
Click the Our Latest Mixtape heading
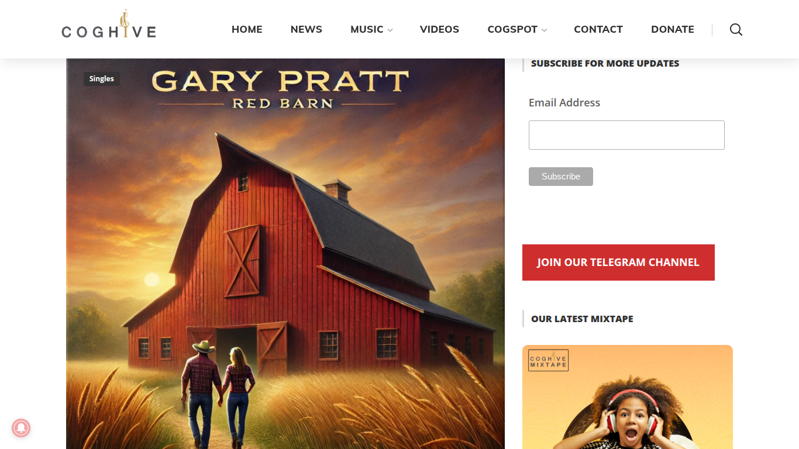[582, 319]
